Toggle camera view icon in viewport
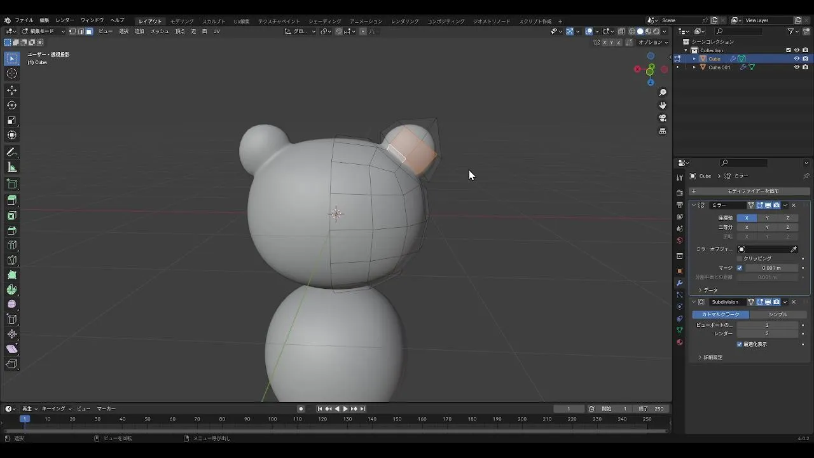This screenshot has height=458, width=814. pyautogui.click(x=663, y=118)
